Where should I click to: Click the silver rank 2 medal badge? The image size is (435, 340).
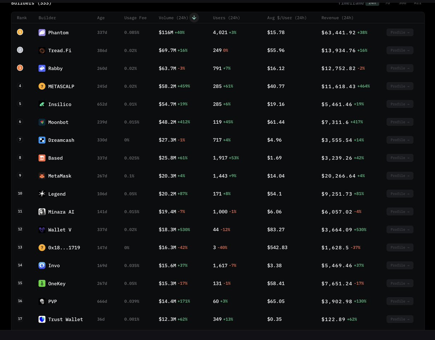click(20, 50)
